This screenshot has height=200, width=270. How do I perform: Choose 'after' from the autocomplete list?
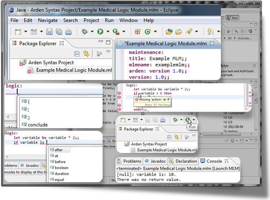pos(59,150)
